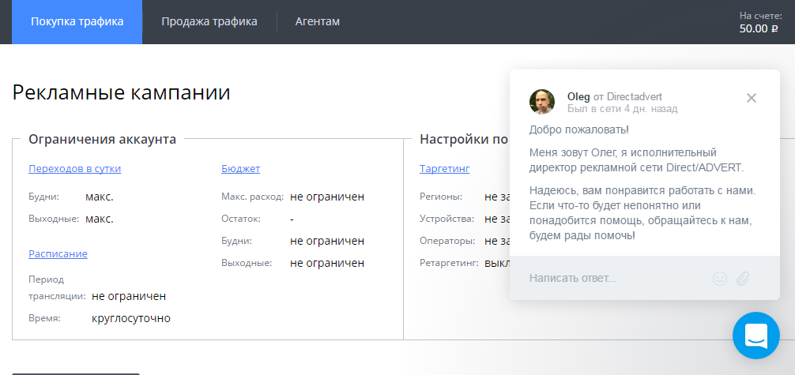Viewport: 795px width, 375px height.
Task: Open the Расписание link
Action: click(58, 254)
